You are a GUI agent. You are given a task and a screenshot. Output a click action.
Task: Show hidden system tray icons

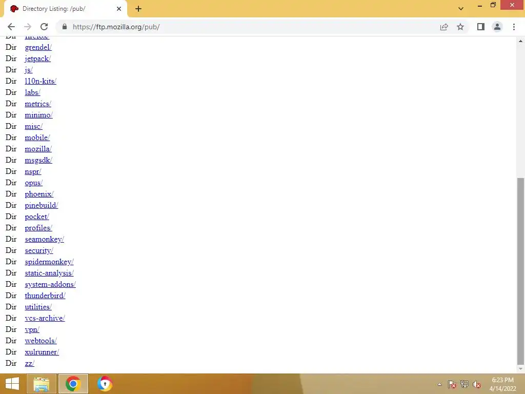pos(439,384)
